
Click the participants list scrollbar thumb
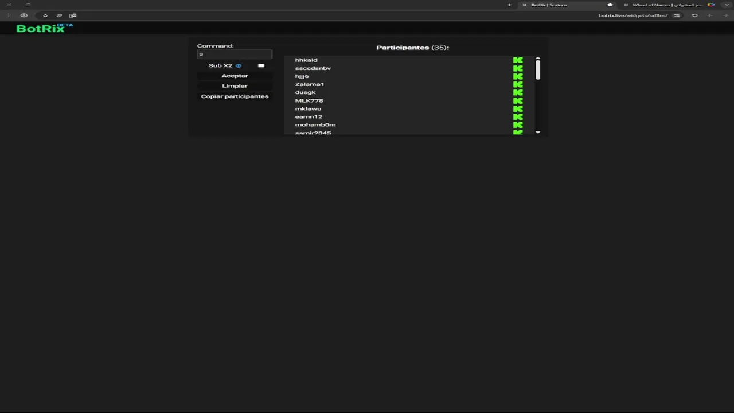[x=538, y=69]
